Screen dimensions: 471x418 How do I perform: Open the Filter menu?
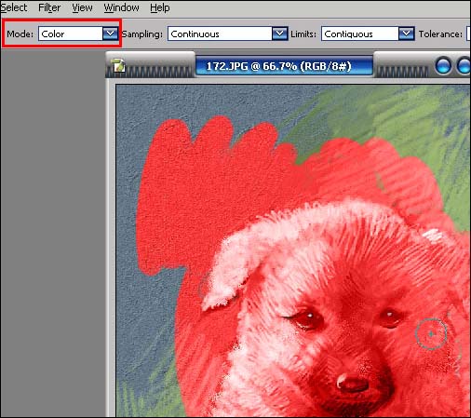point(49,7)
